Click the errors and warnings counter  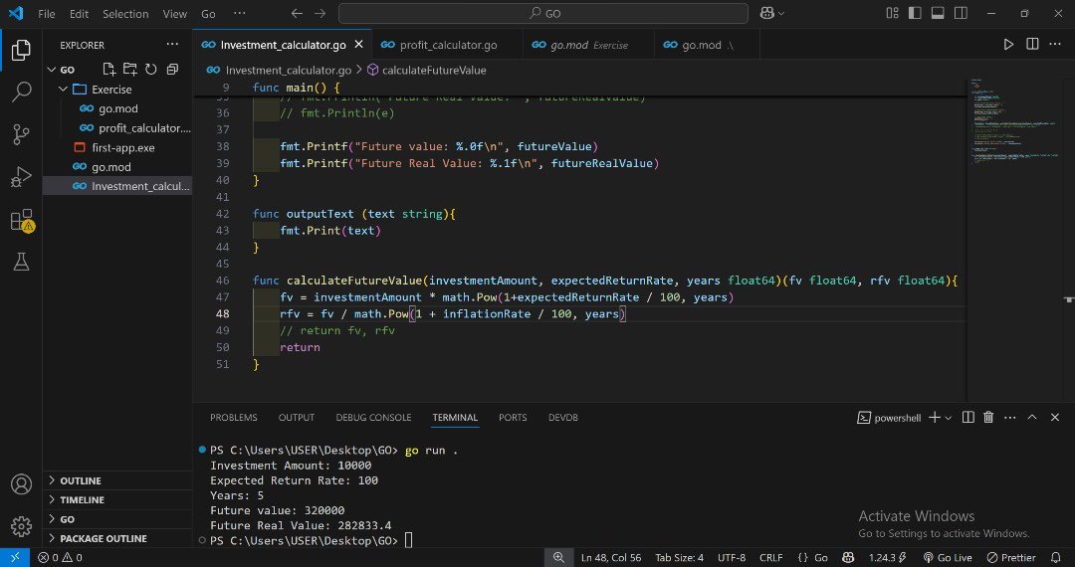[61, 557]
